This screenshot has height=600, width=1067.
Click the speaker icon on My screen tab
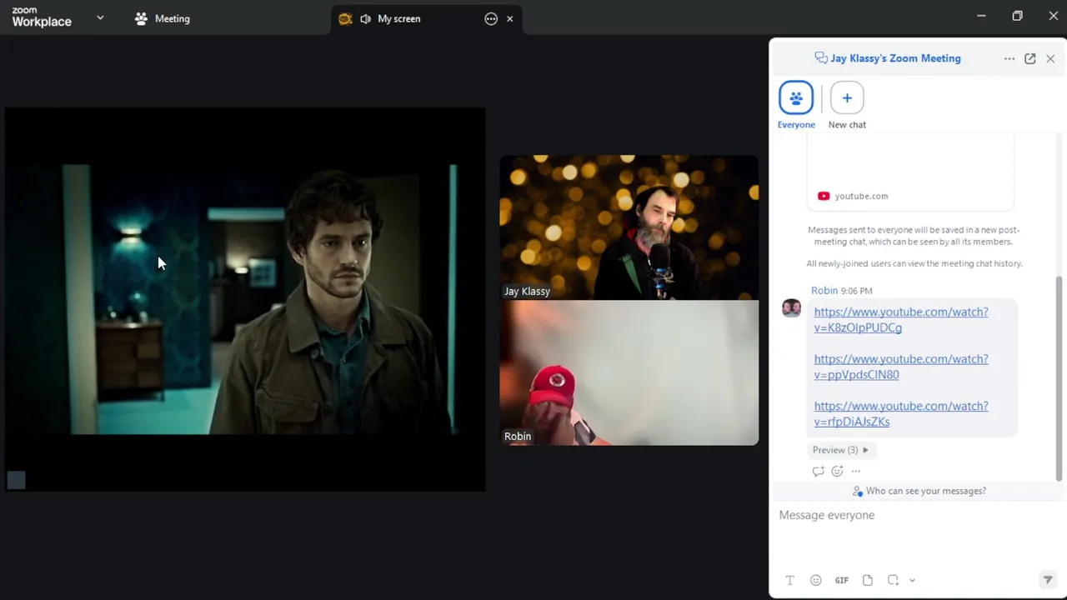click(365, 18)
